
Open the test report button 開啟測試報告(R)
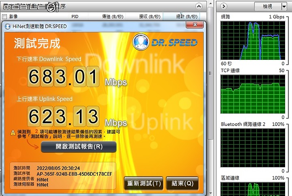79,146
